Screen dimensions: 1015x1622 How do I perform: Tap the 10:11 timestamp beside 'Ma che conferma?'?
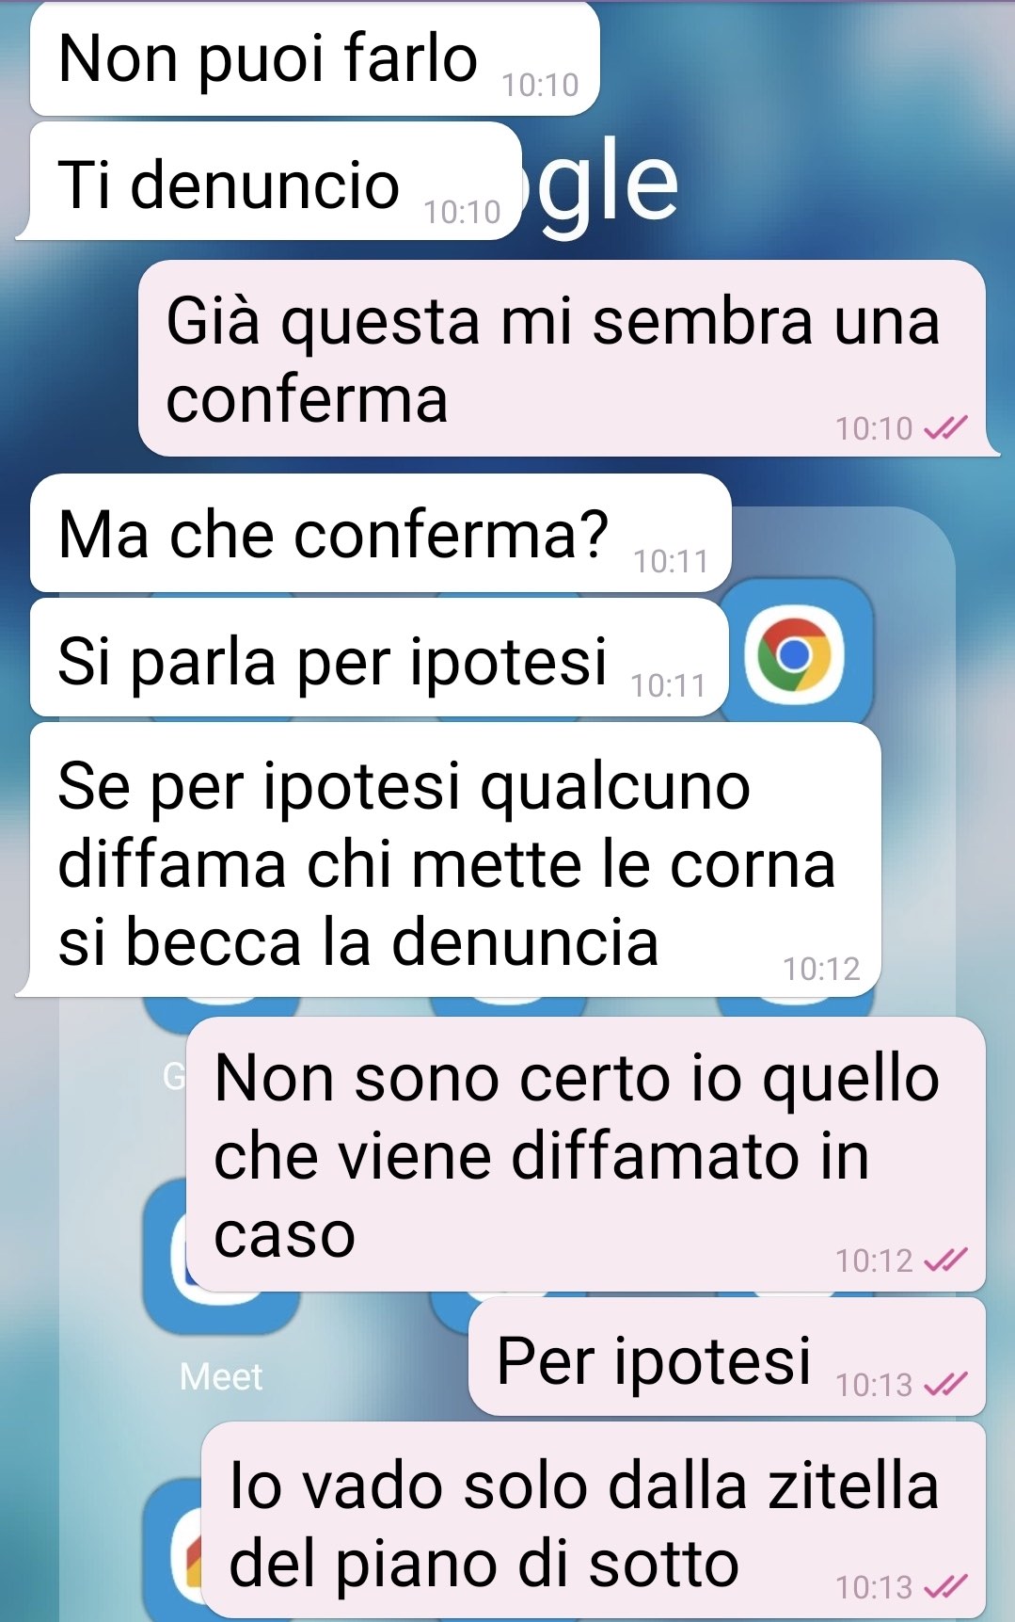point(671,561)
